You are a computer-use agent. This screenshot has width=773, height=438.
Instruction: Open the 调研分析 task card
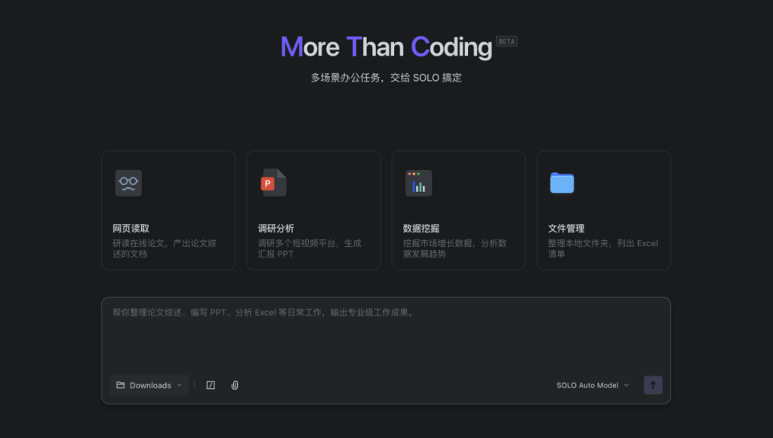tap(313, 210)
